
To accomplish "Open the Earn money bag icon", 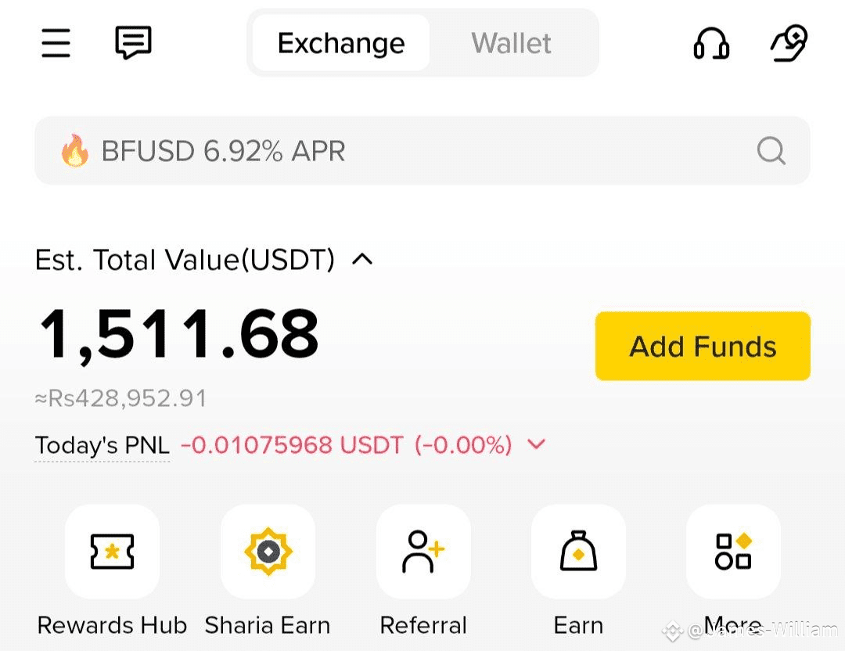I will click(x=579, y=552).
